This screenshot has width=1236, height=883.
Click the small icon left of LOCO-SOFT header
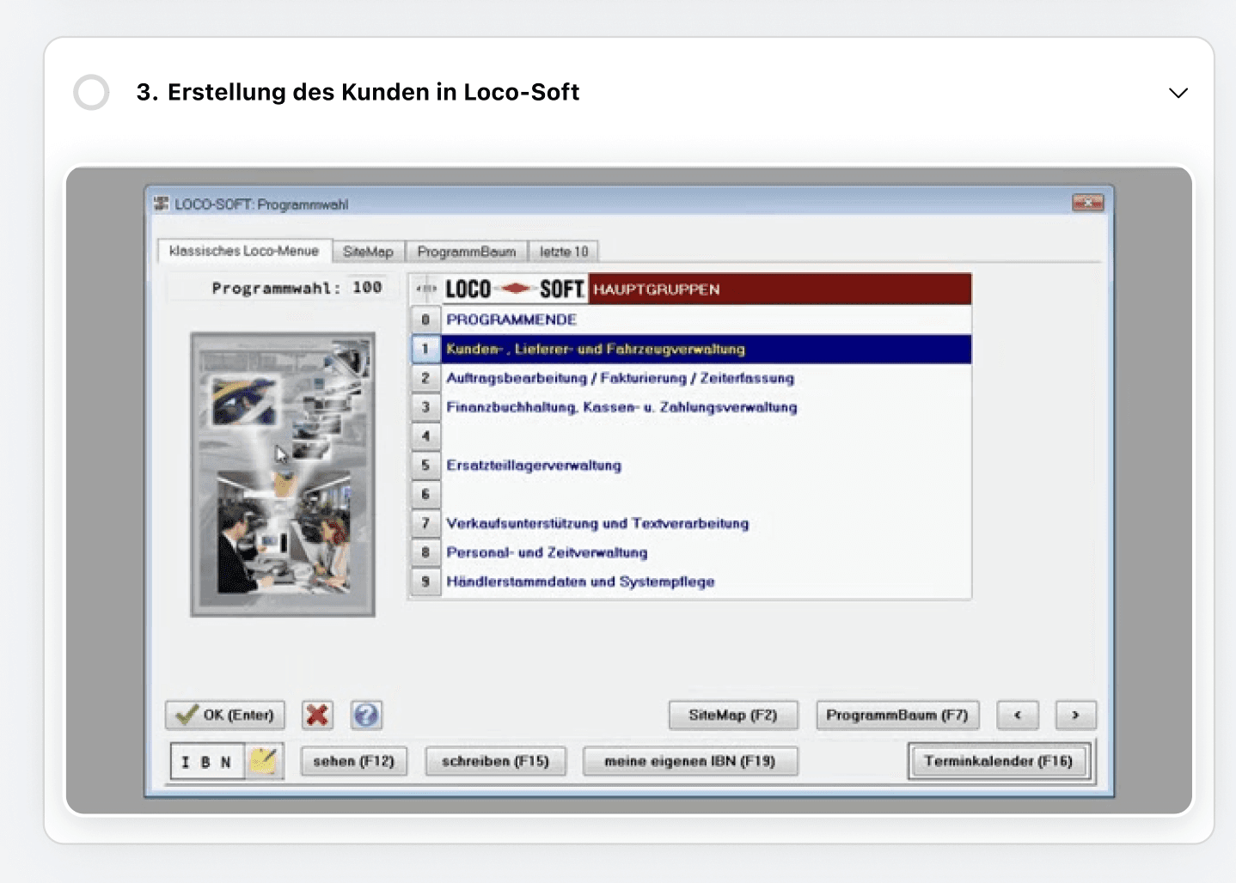pos(426,289)
